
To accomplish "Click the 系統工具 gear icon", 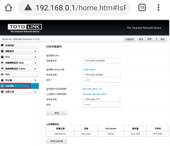I will [x=2, y=92].
